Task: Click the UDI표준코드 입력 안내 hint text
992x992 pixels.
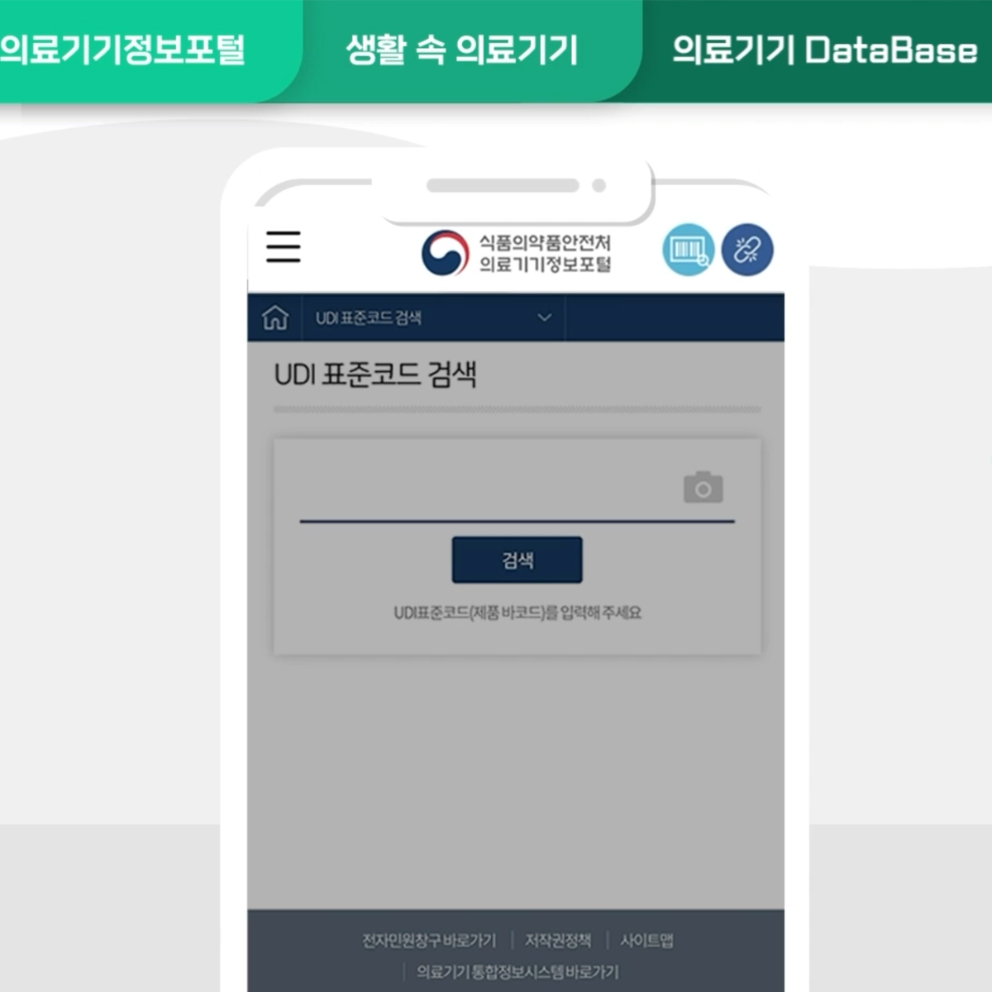Action: [x=517, y=613]
